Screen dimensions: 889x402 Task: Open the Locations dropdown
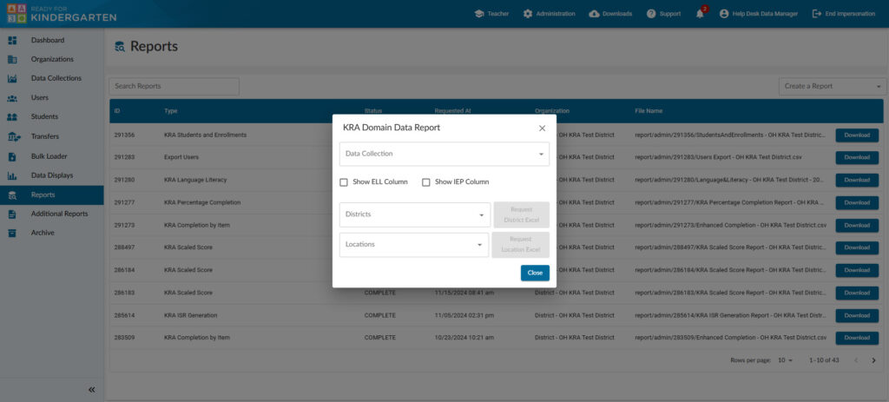[x=414, y=245]
